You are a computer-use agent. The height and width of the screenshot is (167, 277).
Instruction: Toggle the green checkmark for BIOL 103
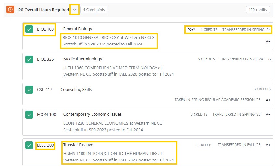click(x=29, y=29)
